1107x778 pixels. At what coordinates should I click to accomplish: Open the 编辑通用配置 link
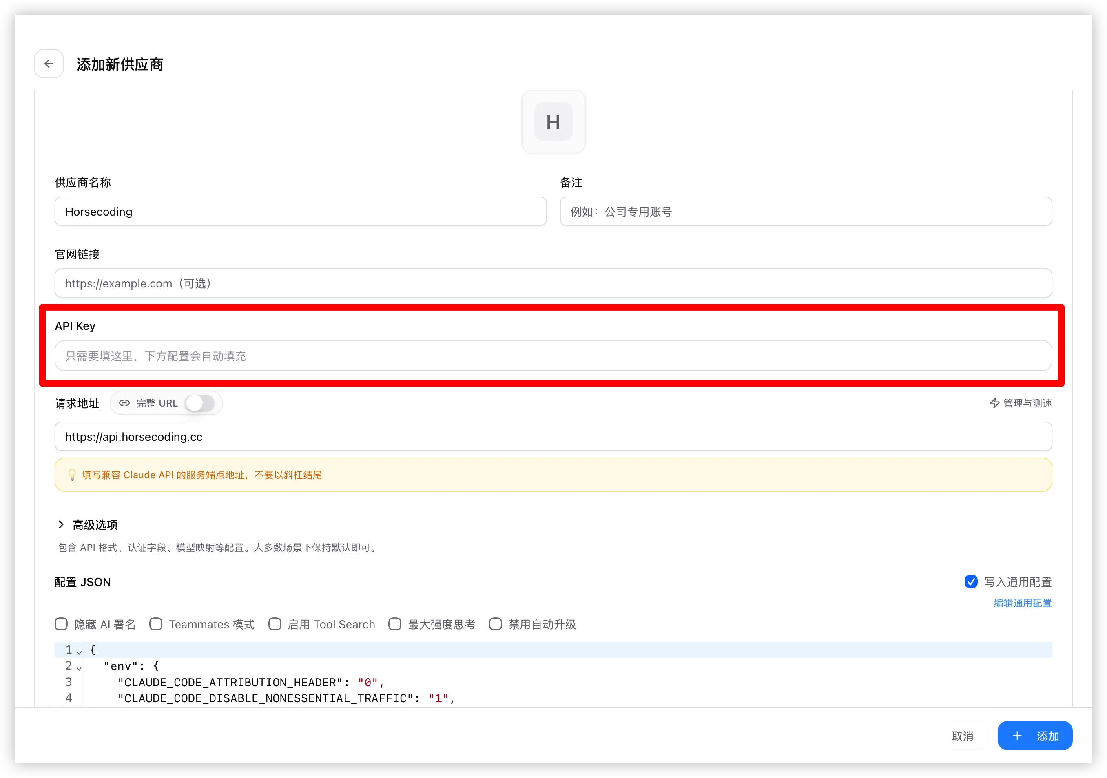tap(1022, 603)
